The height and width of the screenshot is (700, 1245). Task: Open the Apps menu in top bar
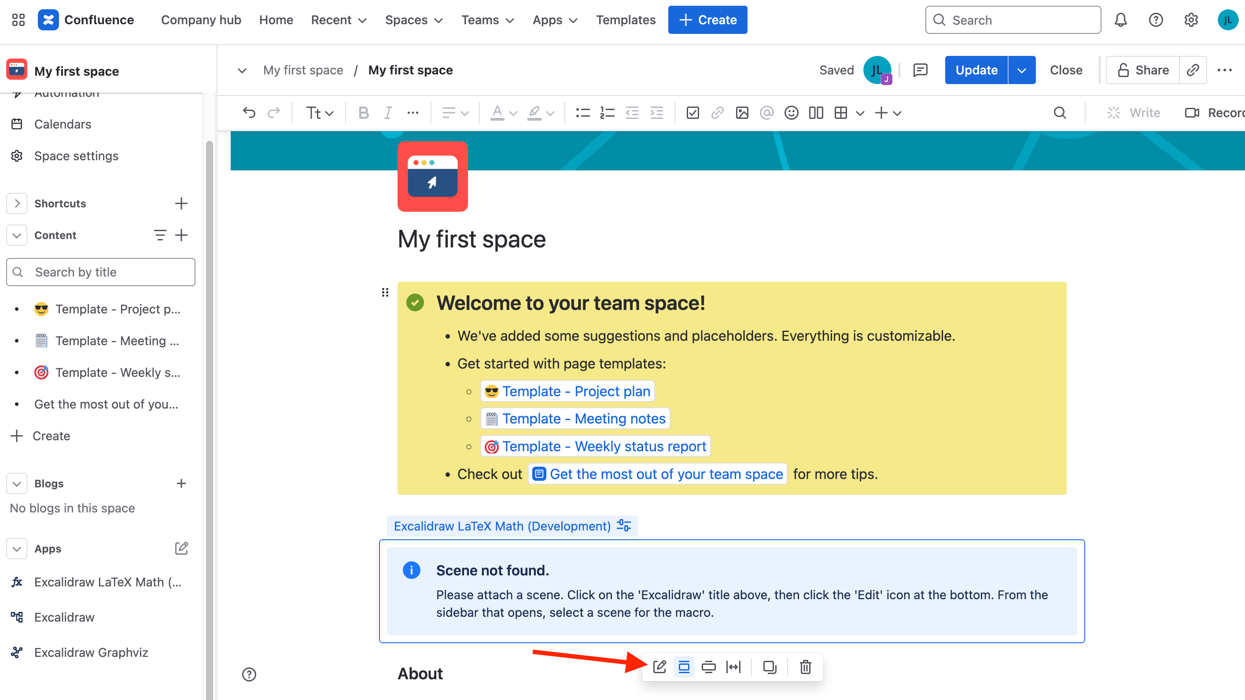(x=555, y=20)
